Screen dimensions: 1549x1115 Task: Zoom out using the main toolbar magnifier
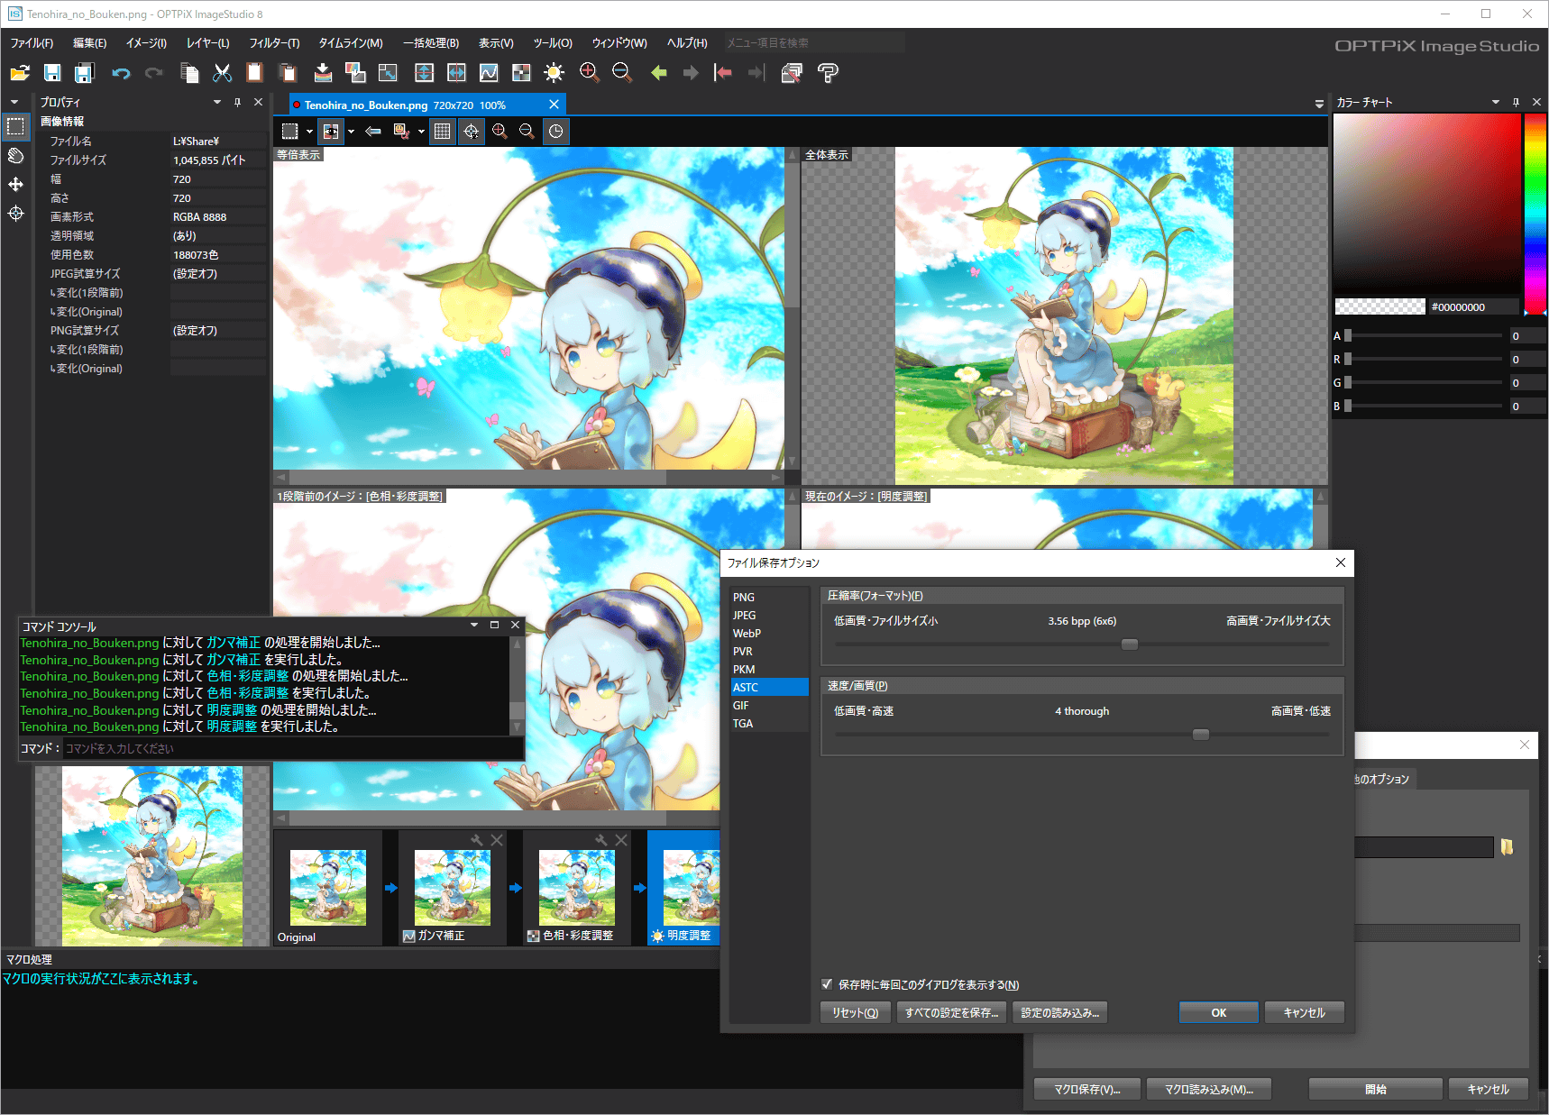622,73
